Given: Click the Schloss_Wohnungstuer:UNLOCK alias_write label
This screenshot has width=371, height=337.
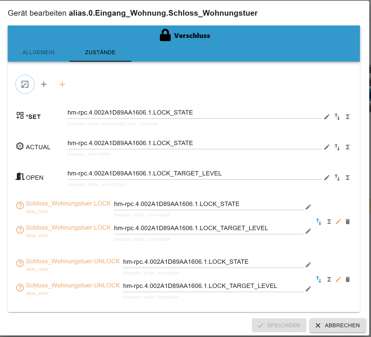Looking at the screenshot, I should coord(73,285).
